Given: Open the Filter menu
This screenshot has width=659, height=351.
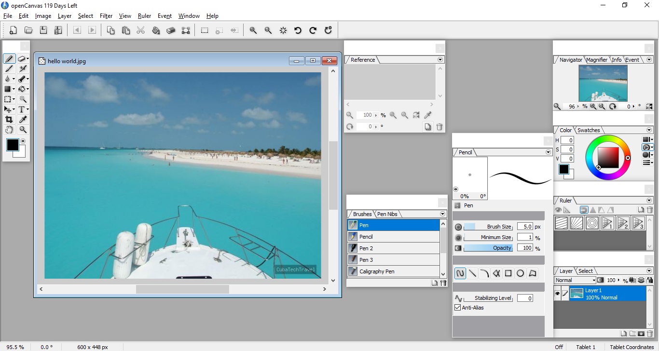Looking at the screenshot, I should pos(106,16).
